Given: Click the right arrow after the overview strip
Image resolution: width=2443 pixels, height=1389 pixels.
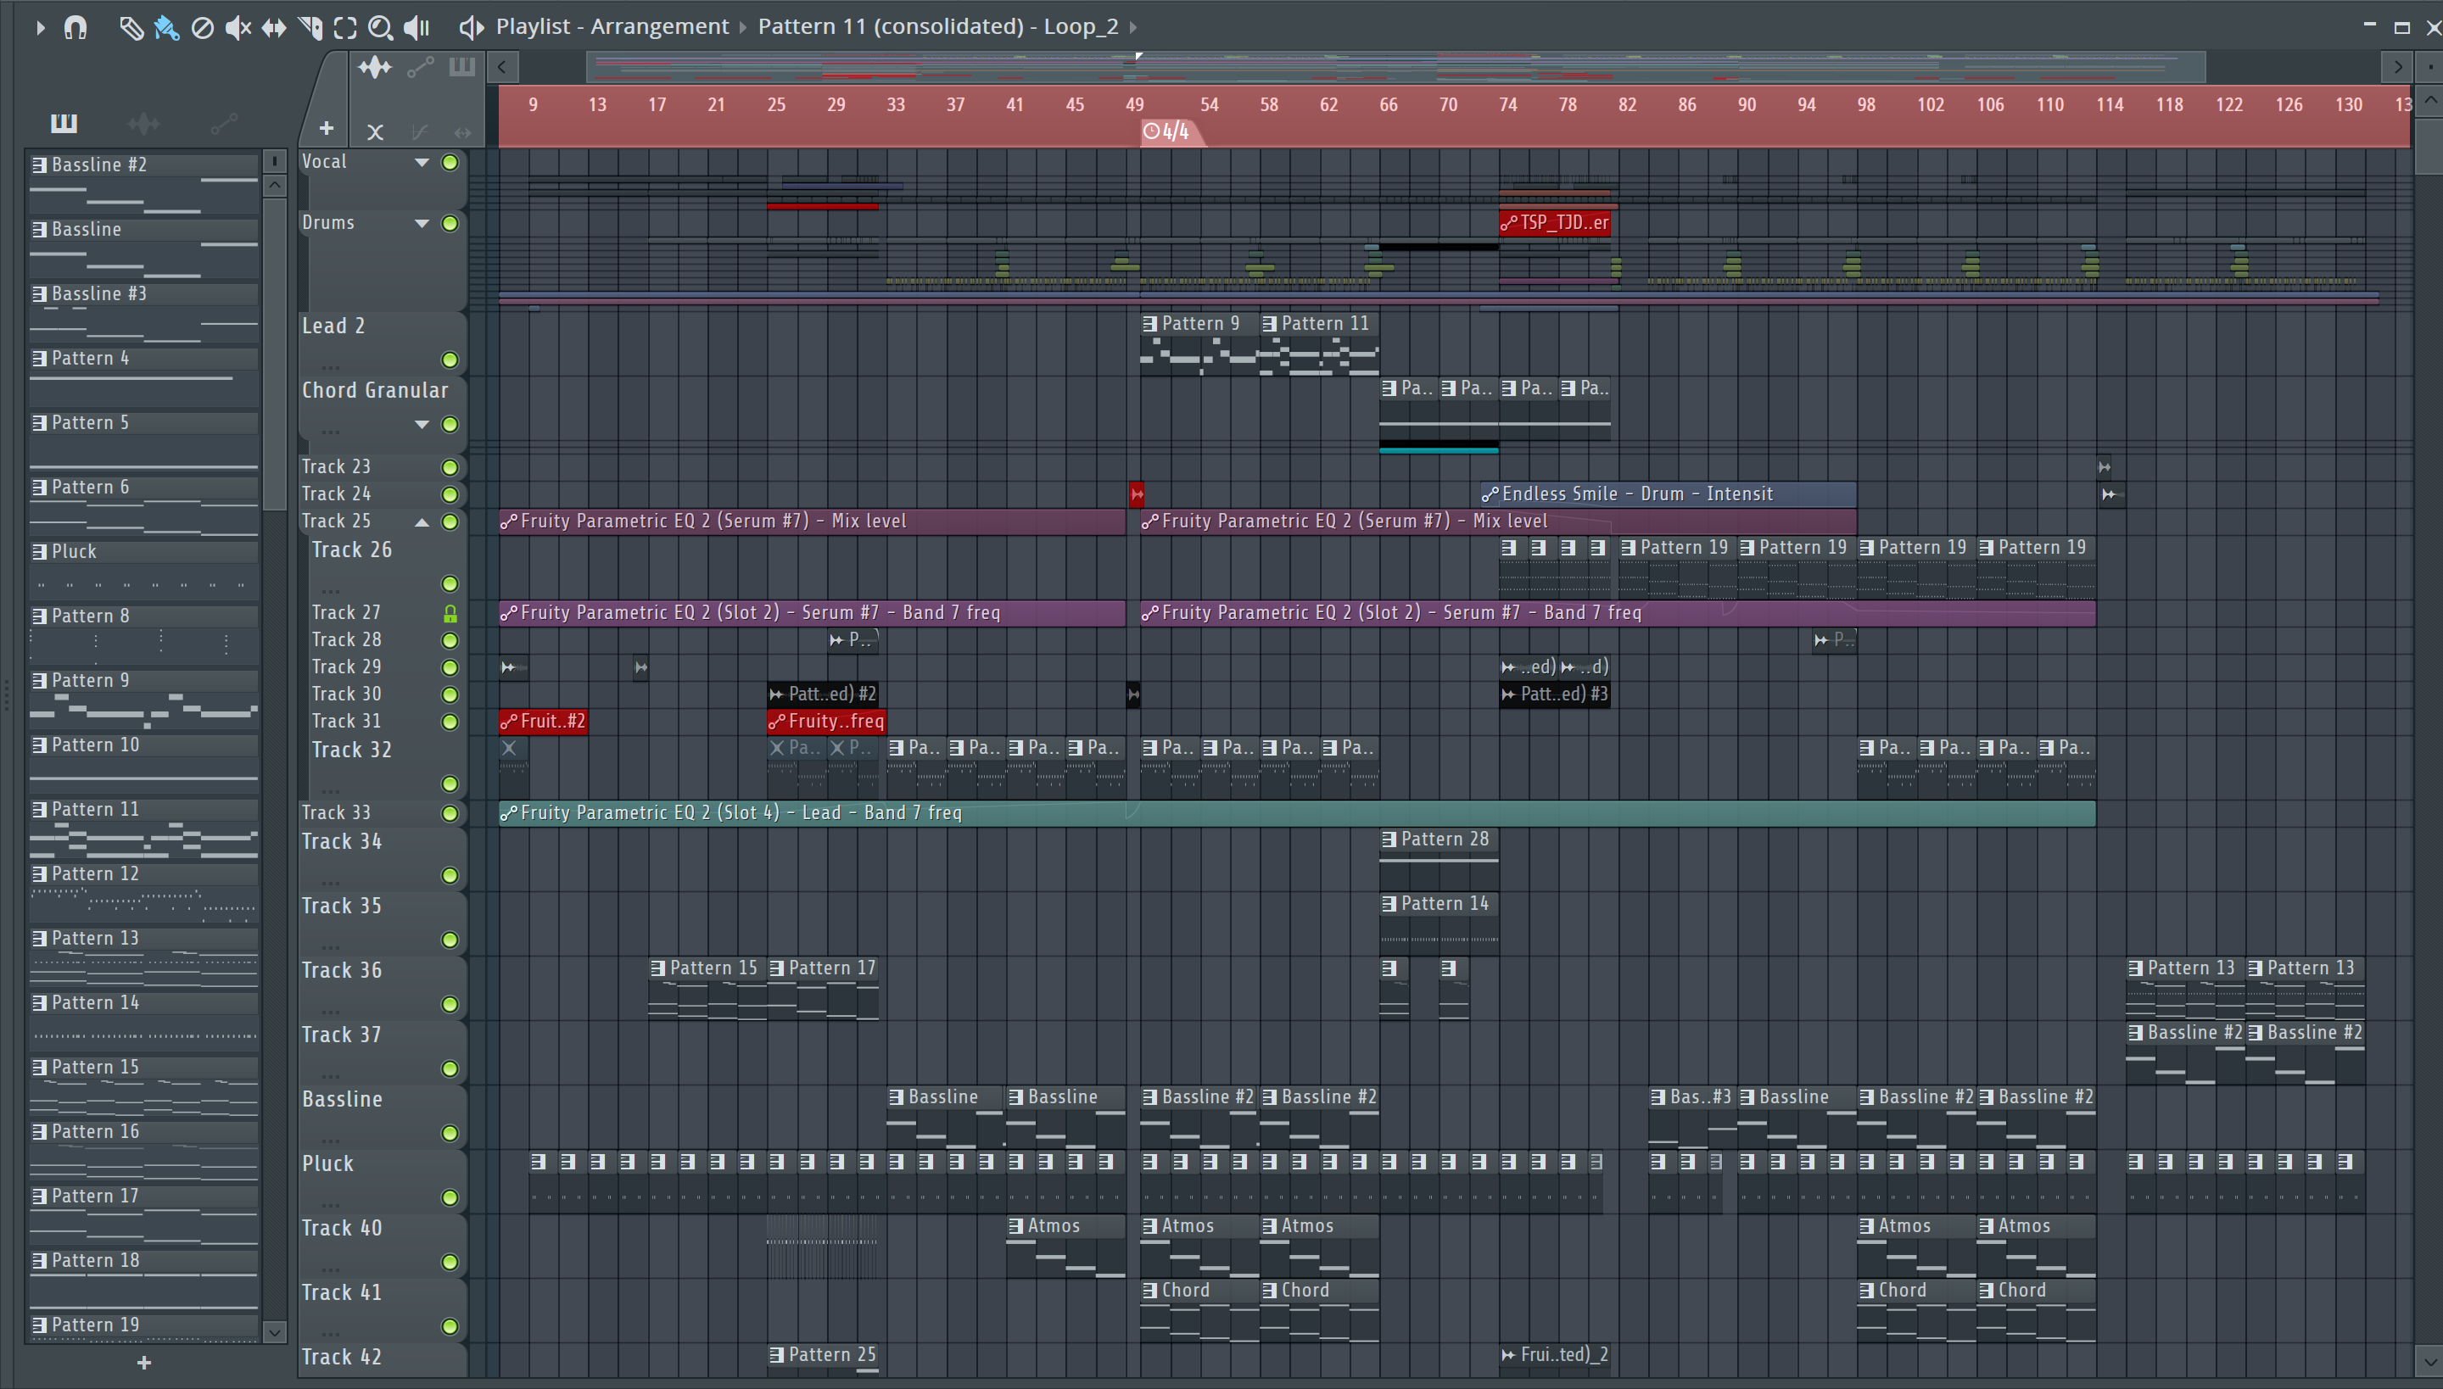Looking at the screenshot, I should (2397, 67).
